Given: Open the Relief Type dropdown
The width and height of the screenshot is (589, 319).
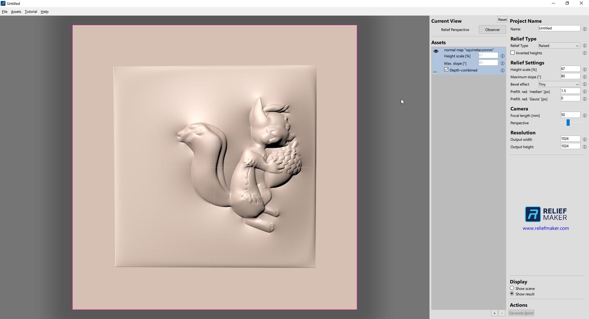Looking at the screenshot, I should (559, 46).
